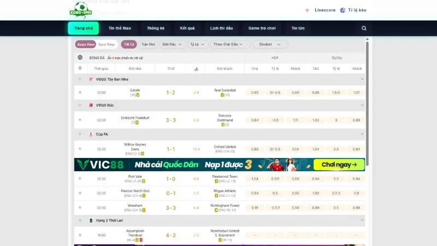Click the soccer ball icon next to BÓNG ĐÁ
Screen dimensions: 437x246
(x=80, y=57)
